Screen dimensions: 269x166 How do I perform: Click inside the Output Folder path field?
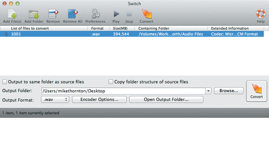(123, 91)
